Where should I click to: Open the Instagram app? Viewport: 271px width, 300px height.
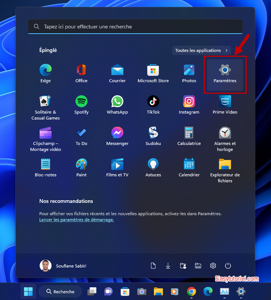(x=189, y=105)
